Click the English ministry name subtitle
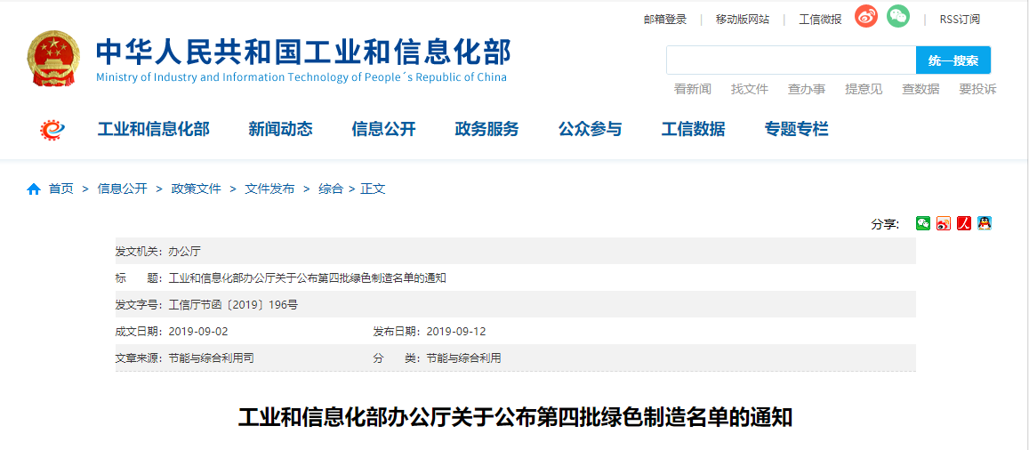The height and width of the screenshot is (450, 1029). (x=301, y=77)
